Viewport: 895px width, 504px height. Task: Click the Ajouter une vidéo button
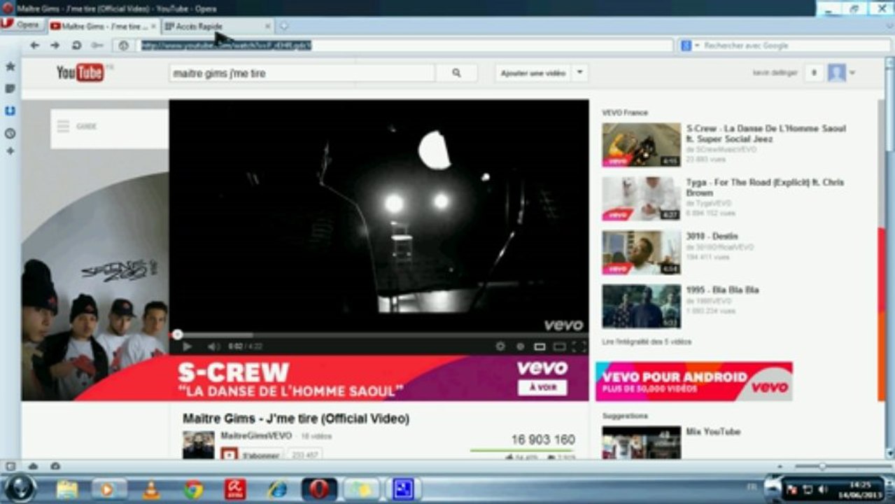[x=533, y=73]
